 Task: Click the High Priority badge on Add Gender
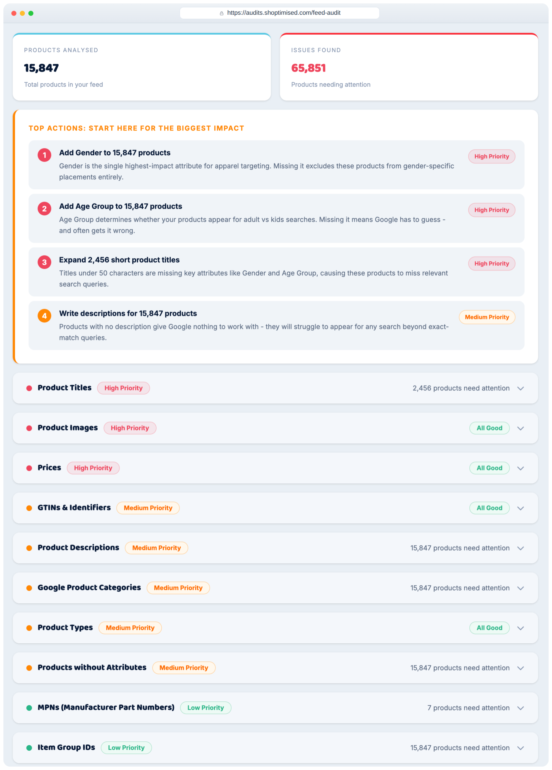tap(492, 156)
